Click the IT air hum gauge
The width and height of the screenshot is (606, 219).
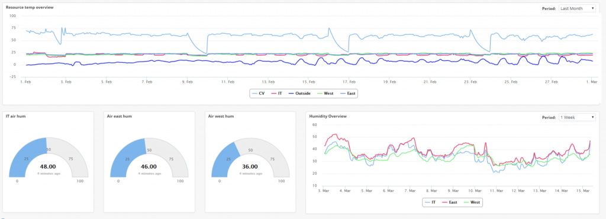[x=49, y=157]
